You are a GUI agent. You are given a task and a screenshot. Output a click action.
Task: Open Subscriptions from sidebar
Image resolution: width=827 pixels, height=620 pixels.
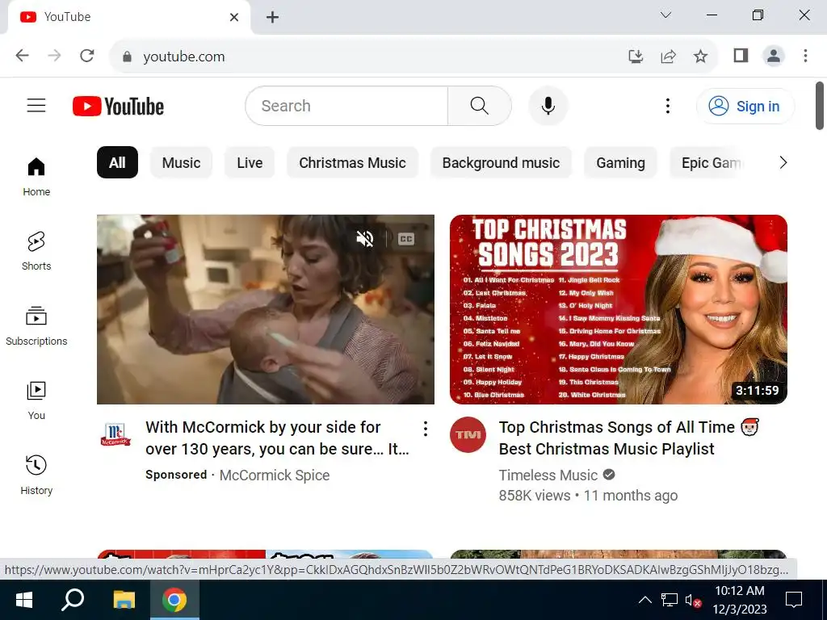[x=36, y=326]
